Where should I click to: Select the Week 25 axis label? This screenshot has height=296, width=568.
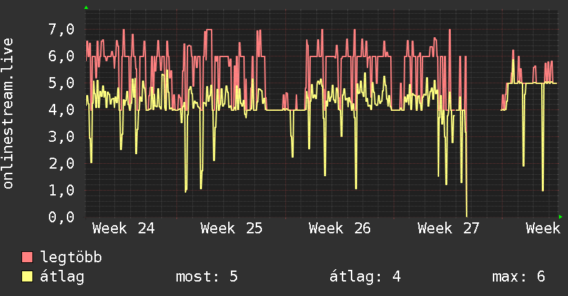click(232, 229)
